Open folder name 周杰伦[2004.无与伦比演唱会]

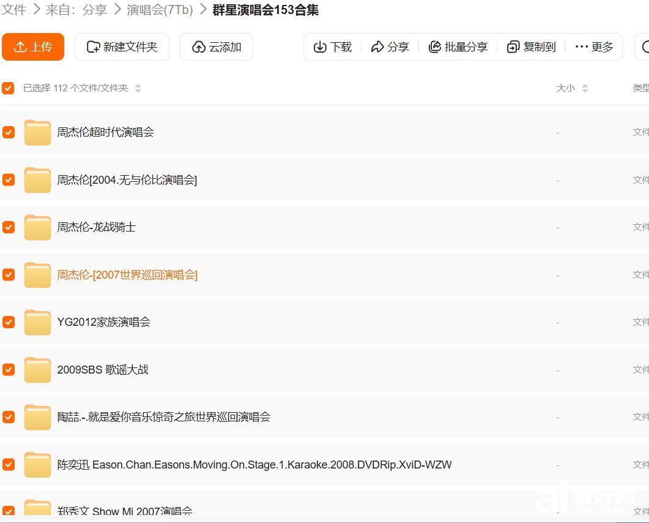(x=127, y=180)
